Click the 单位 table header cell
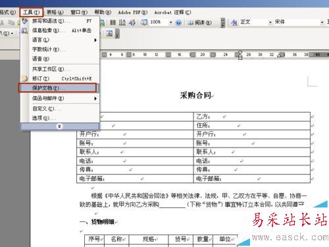This screenshot has width=329, height=247. pos(226,239)
